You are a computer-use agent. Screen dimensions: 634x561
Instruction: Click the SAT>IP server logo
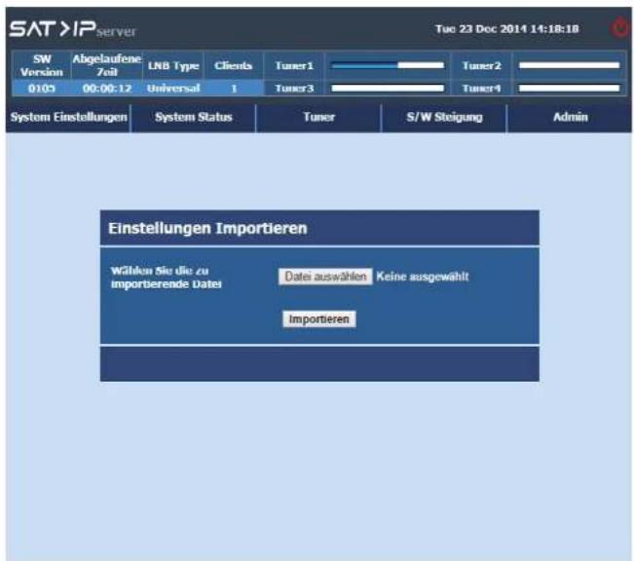click(73, 29)
